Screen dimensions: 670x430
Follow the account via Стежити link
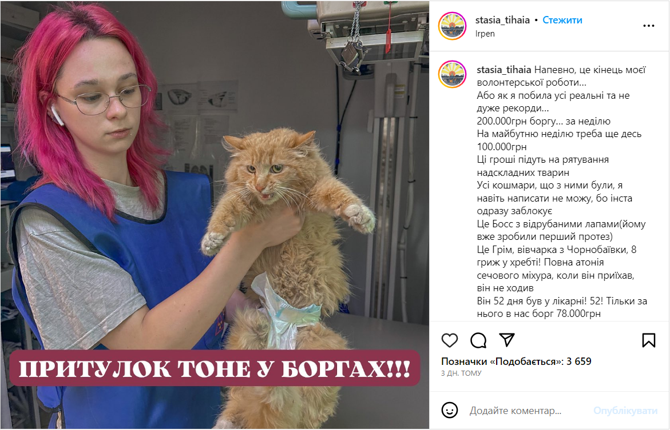tap(562, 20)
